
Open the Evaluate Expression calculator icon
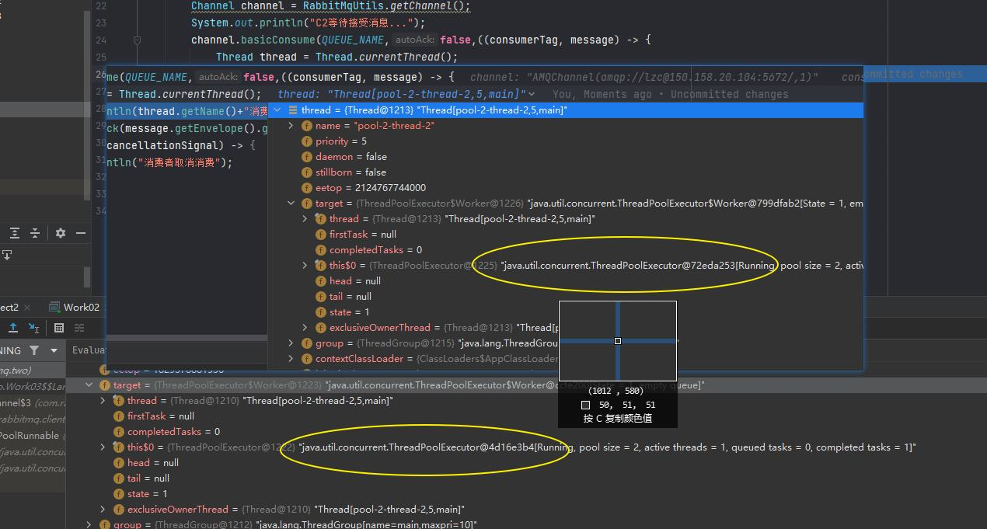click(x=58, y=328)
